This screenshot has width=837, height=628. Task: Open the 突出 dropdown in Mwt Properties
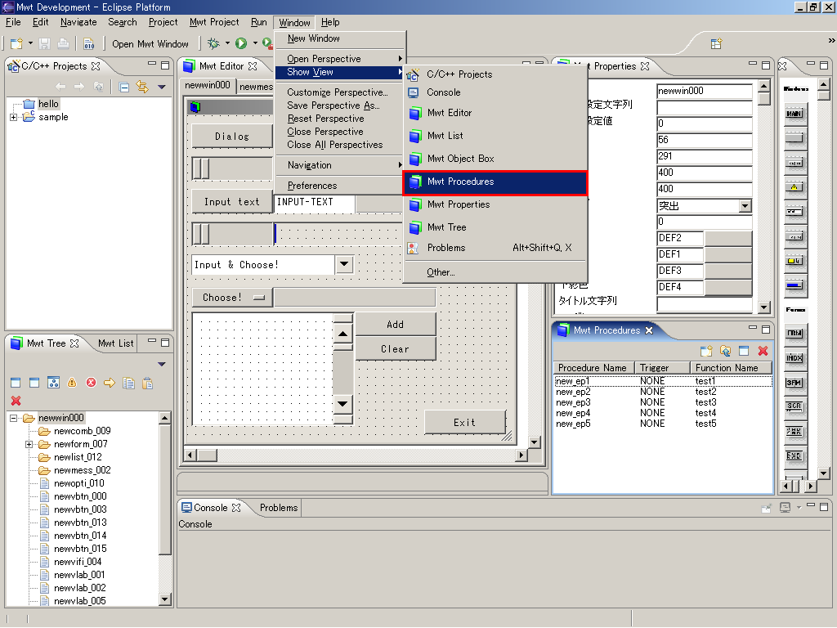click(x=745, y=205)
